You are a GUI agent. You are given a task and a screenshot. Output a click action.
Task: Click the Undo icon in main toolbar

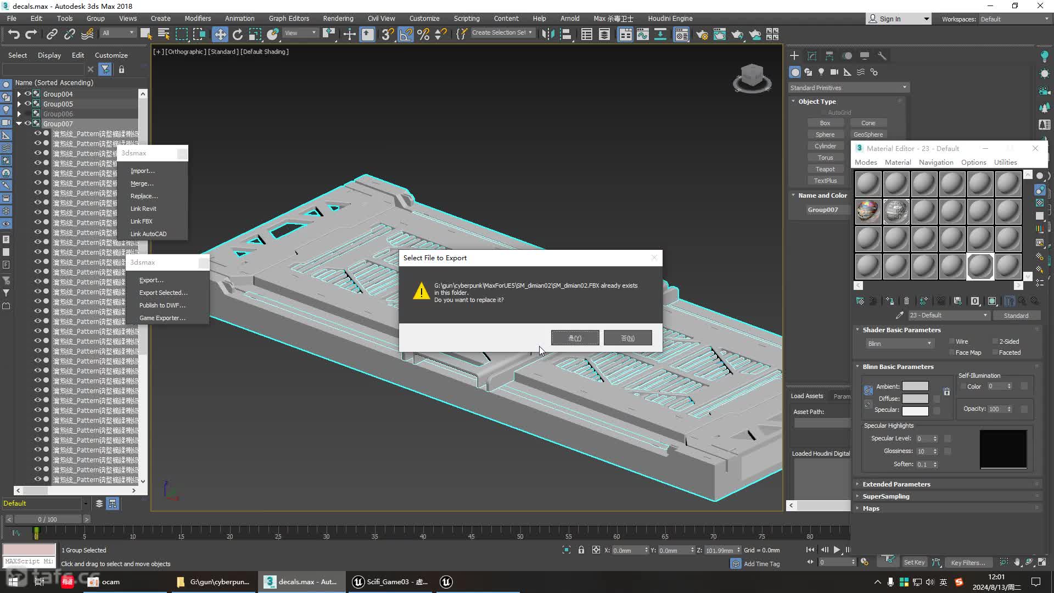(x=14, y=35)
